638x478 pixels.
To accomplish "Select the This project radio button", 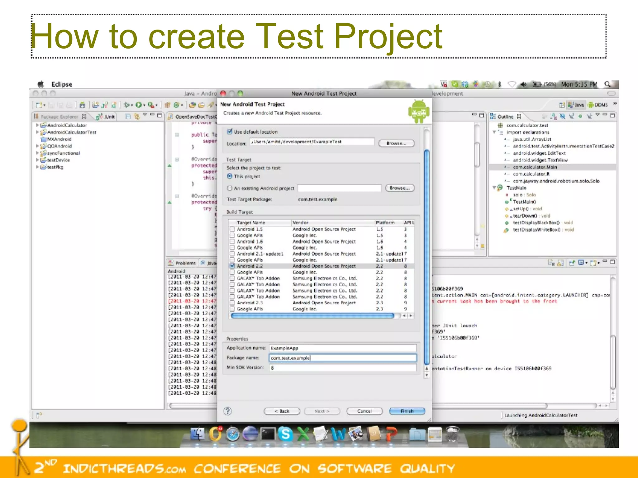I will pyautogui.click(x=230, y=176).
